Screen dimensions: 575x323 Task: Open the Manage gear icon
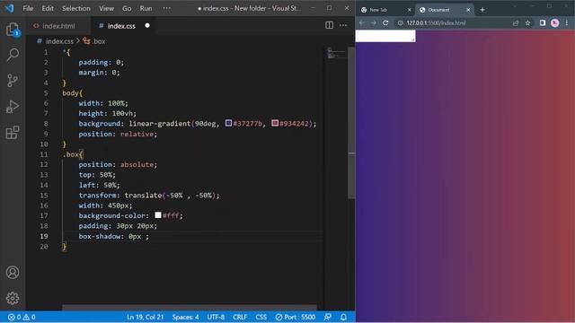coord(13,299)
